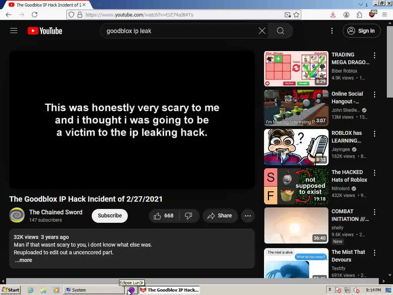Open more actions ellipsis beside Share
Screen dimensions: 393x295
click(248, 216)
